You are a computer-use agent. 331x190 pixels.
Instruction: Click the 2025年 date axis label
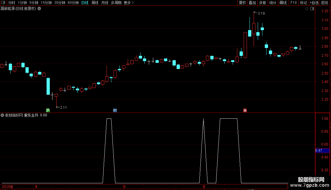tap(8, 187)
